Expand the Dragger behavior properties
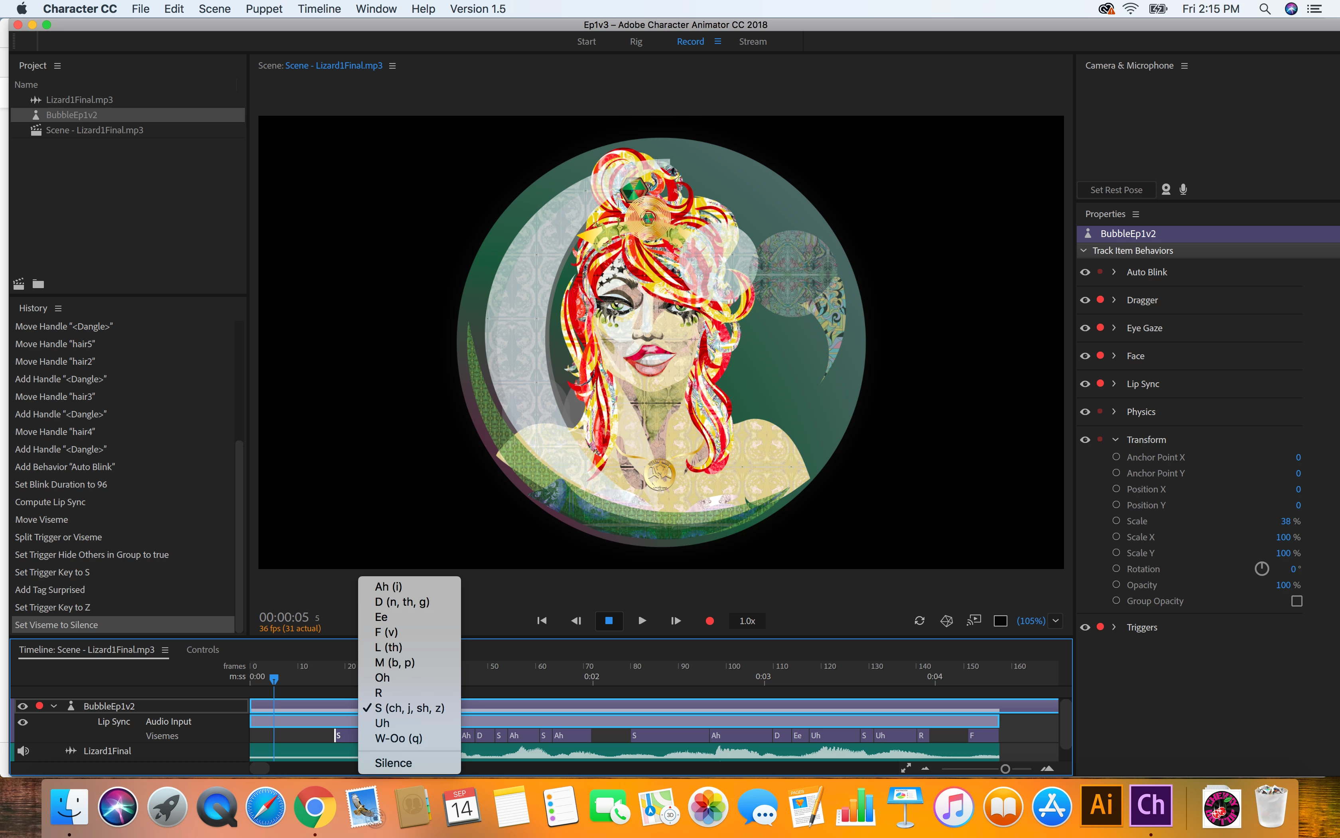 [1114, 300]
